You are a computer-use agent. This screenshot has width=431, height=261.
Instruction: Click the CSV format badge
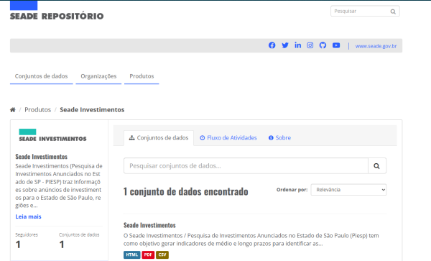(162, 255)
